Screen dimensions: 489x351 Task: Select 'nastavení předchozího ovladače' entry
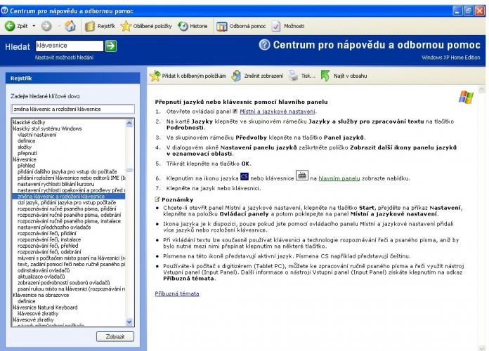point(54,227)
